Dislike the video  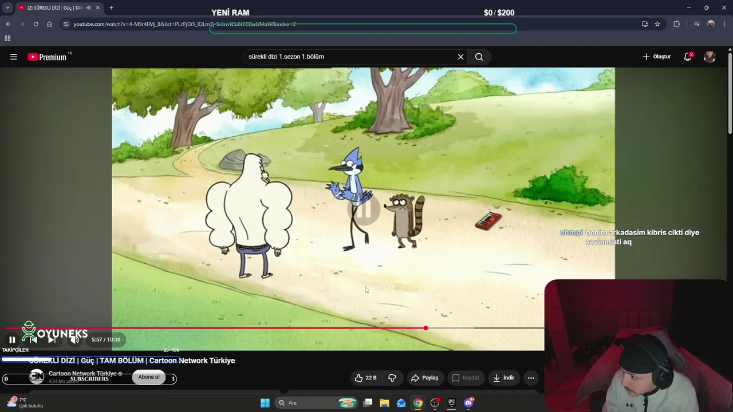click(392, 378)
